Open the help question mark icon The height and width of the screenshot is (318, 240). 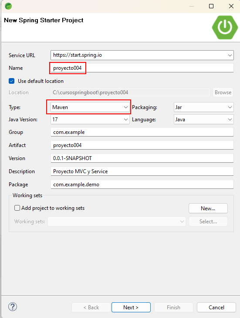pyautogui.click(x=13, y=307)
